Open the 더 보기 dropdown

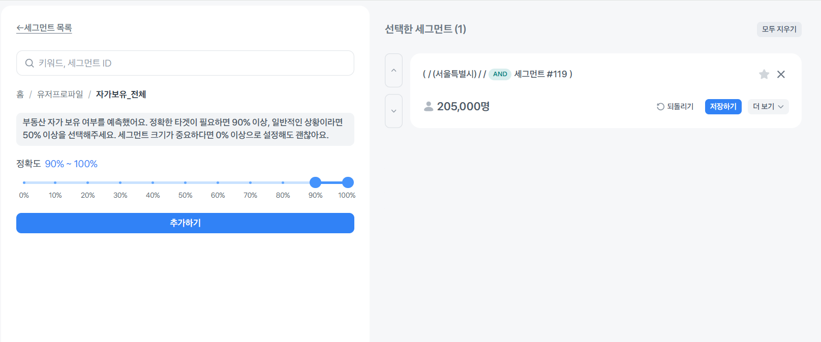click(x=768, y=107)
